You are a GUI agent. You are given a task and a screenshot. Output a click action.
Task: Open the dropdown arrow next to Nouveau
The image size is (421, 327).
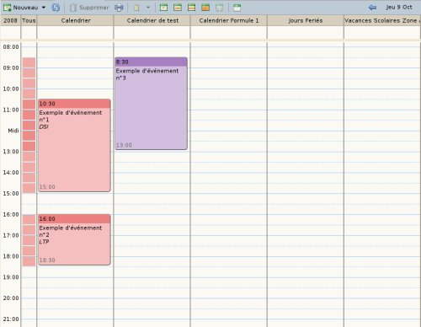(44, 8)
